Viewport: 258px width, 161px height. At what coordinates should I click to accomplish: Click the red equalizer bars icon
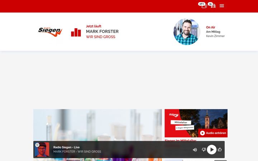coord(76,32)
